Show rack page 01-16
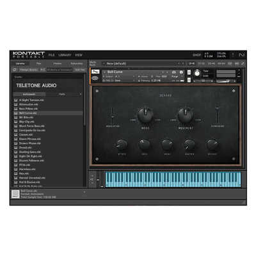 click(x=191, y=63)
